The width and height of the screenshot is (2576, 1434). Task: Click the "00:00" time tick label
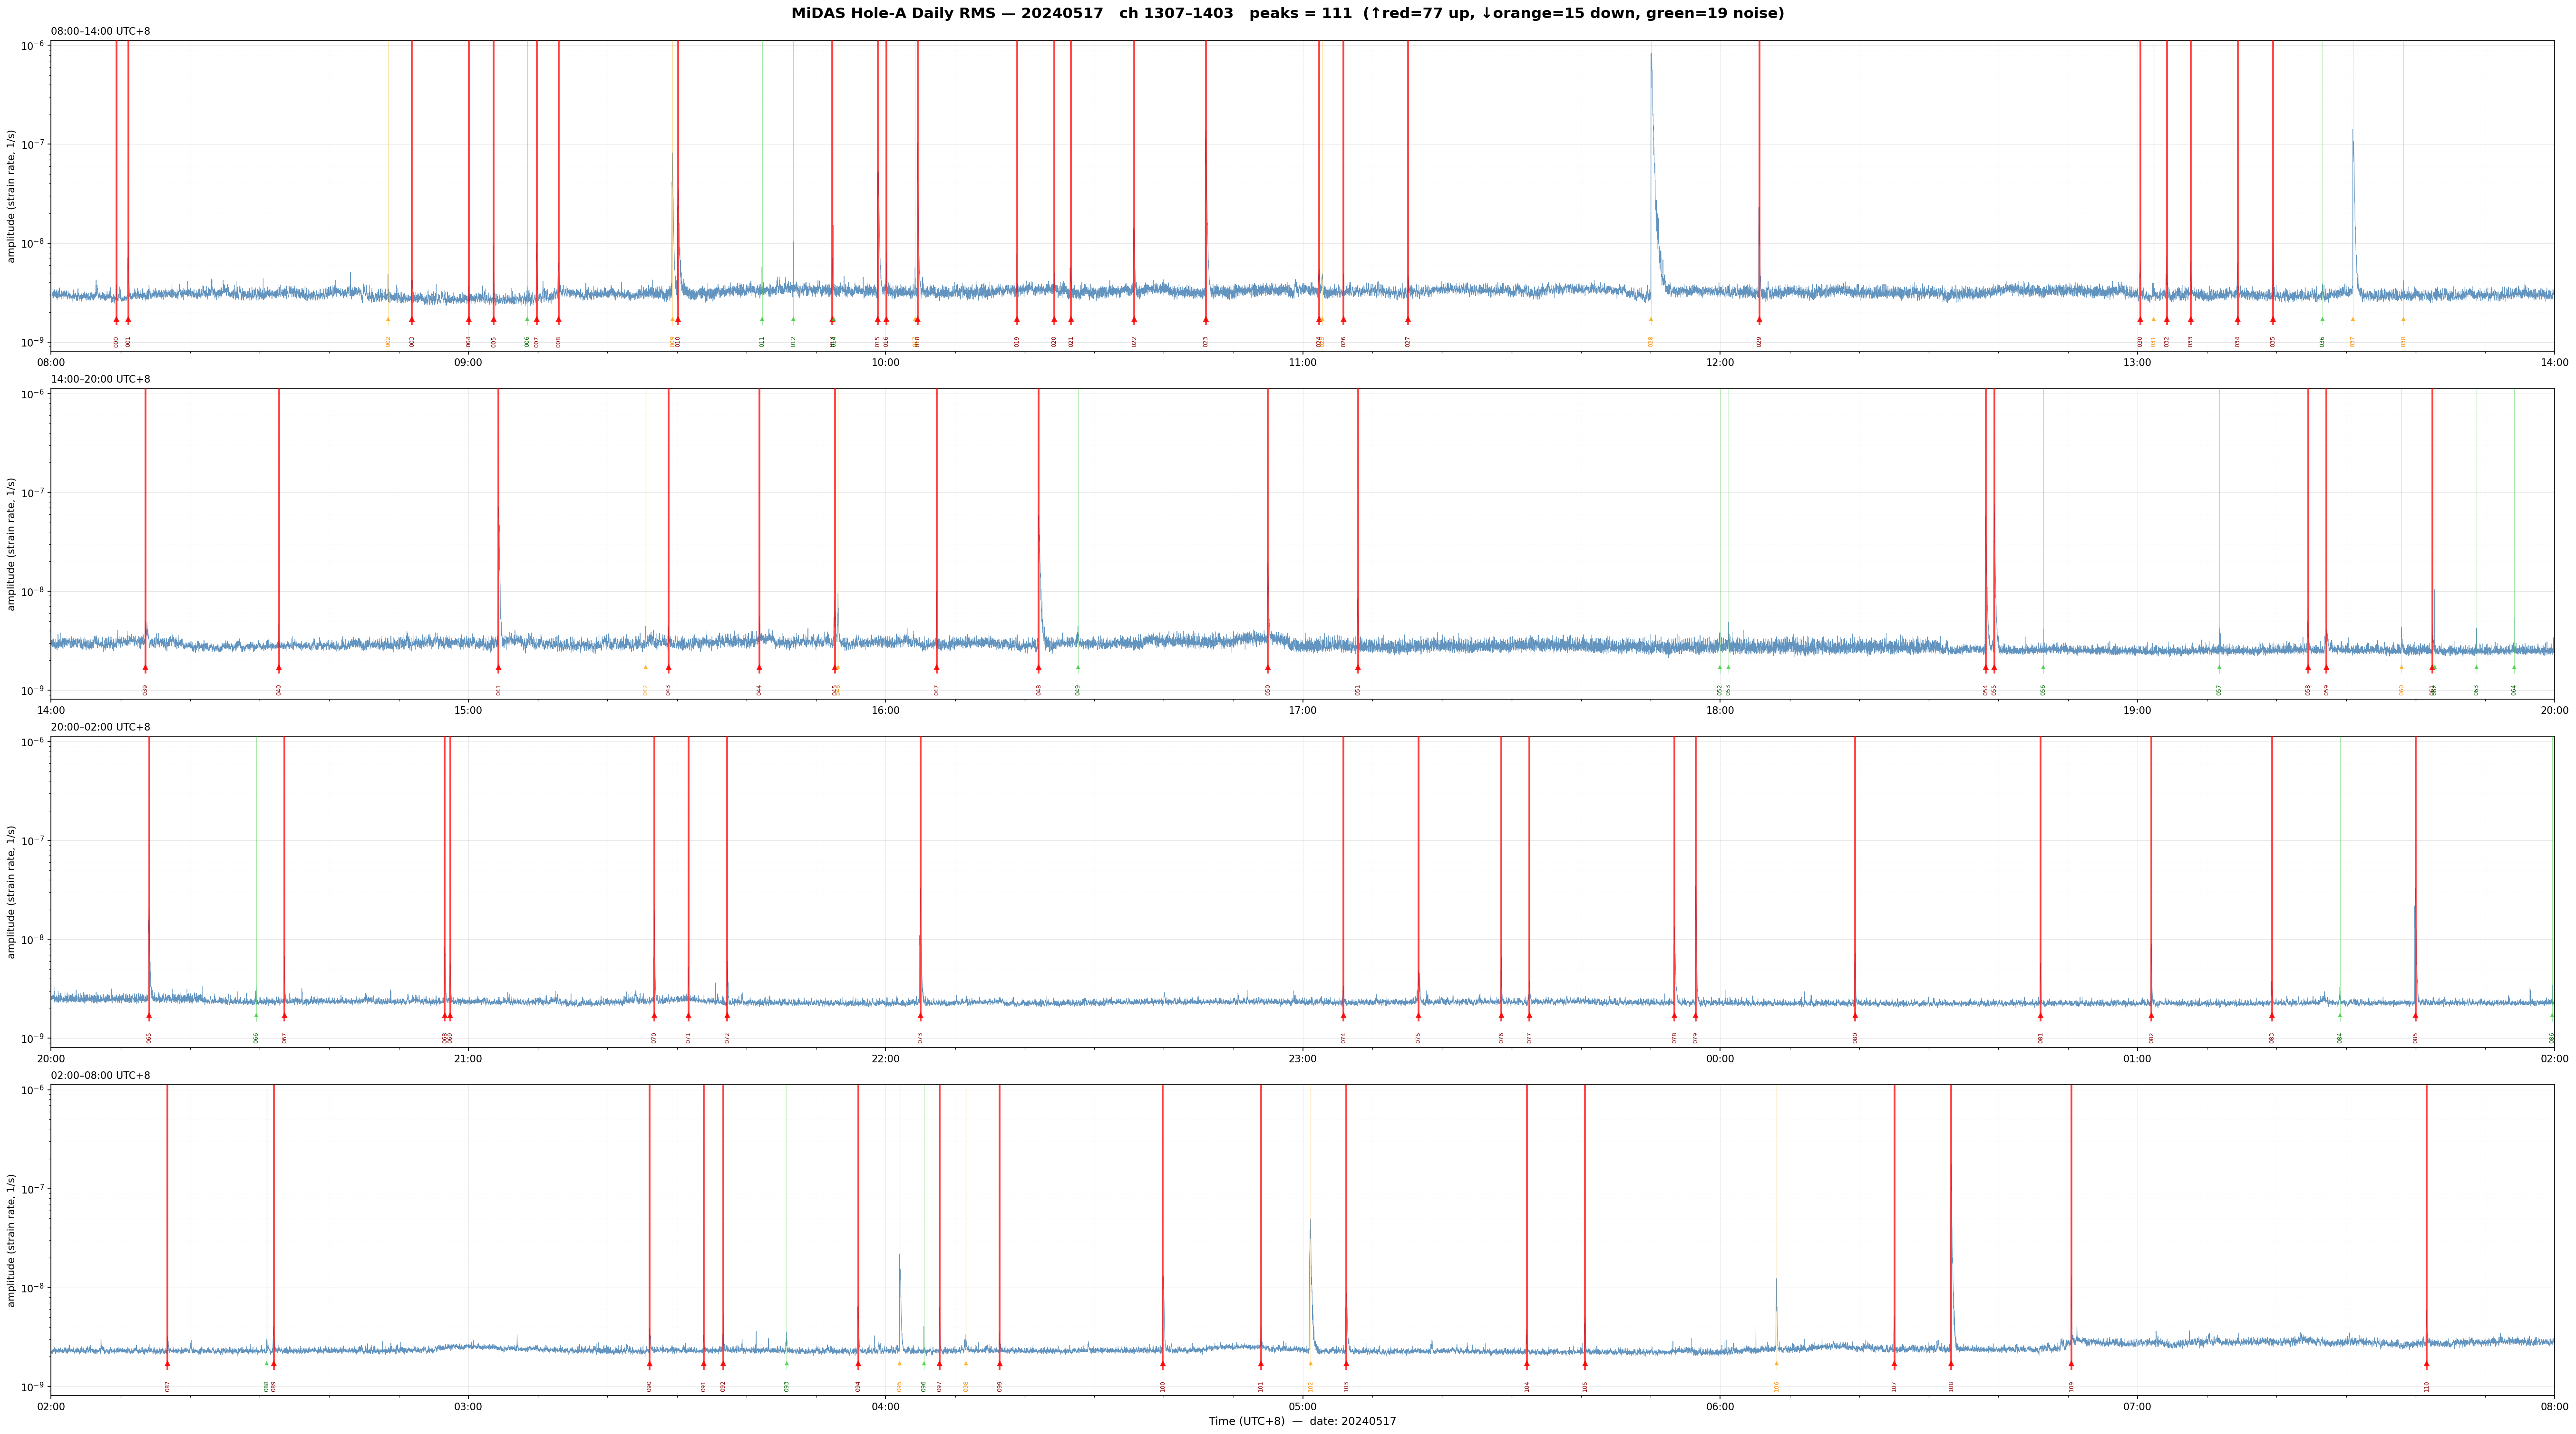click(1720, 1058)
